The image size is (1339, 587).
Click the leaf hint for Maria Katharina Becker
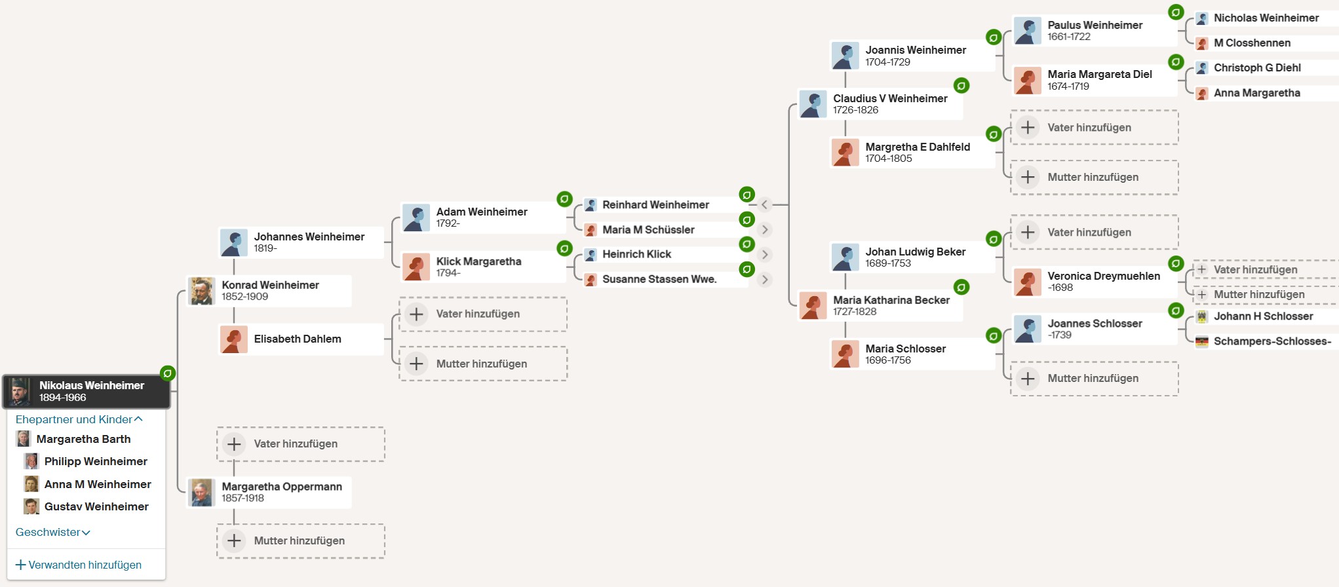961,287
